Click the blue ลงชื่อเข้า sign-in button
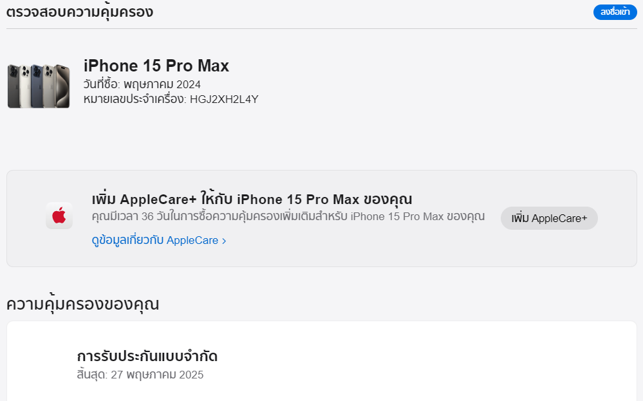Screen dimensions: 643x401 (615, 12)
